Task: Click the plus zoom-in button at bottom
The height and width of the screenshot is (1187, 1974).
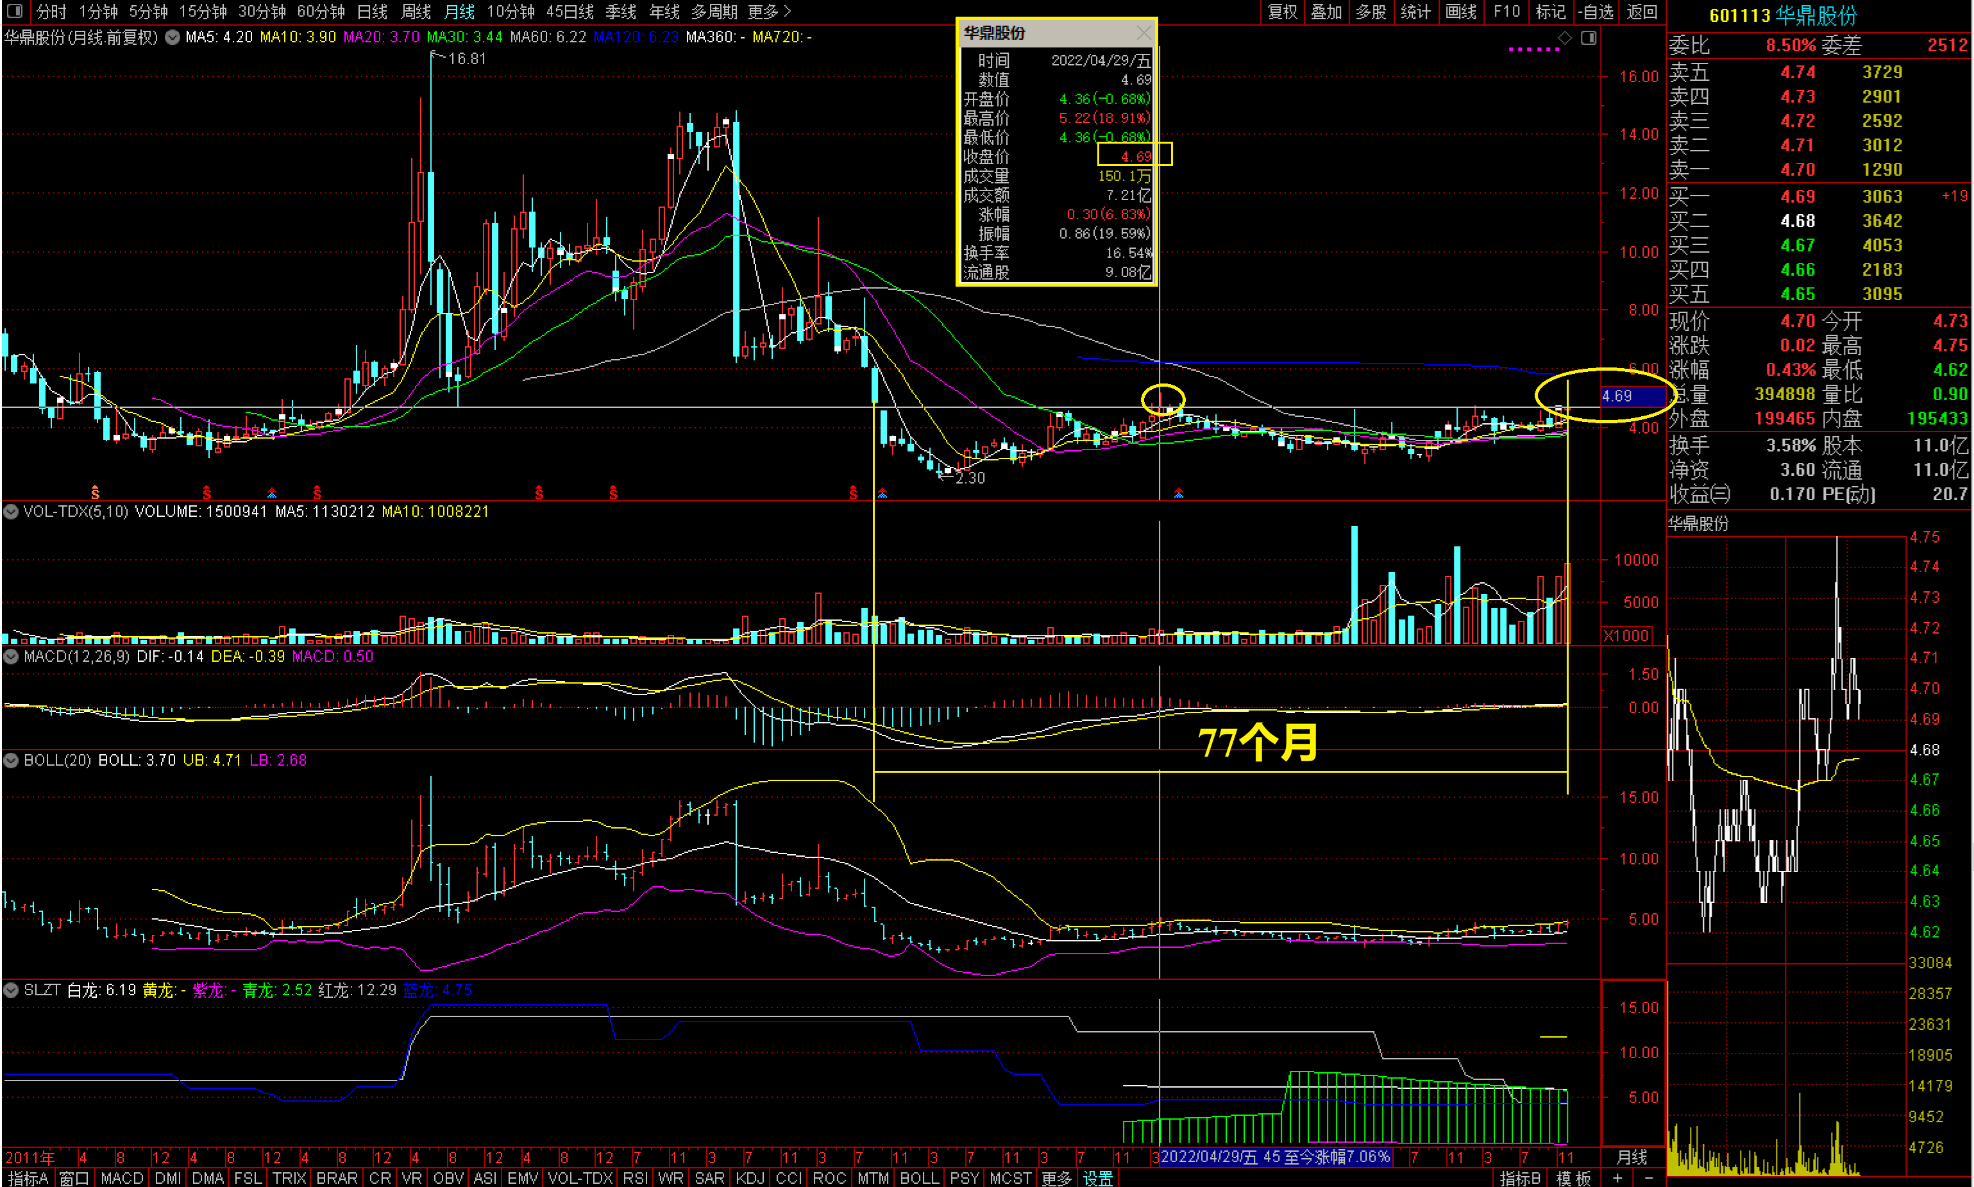Action: point(1617,1178)
